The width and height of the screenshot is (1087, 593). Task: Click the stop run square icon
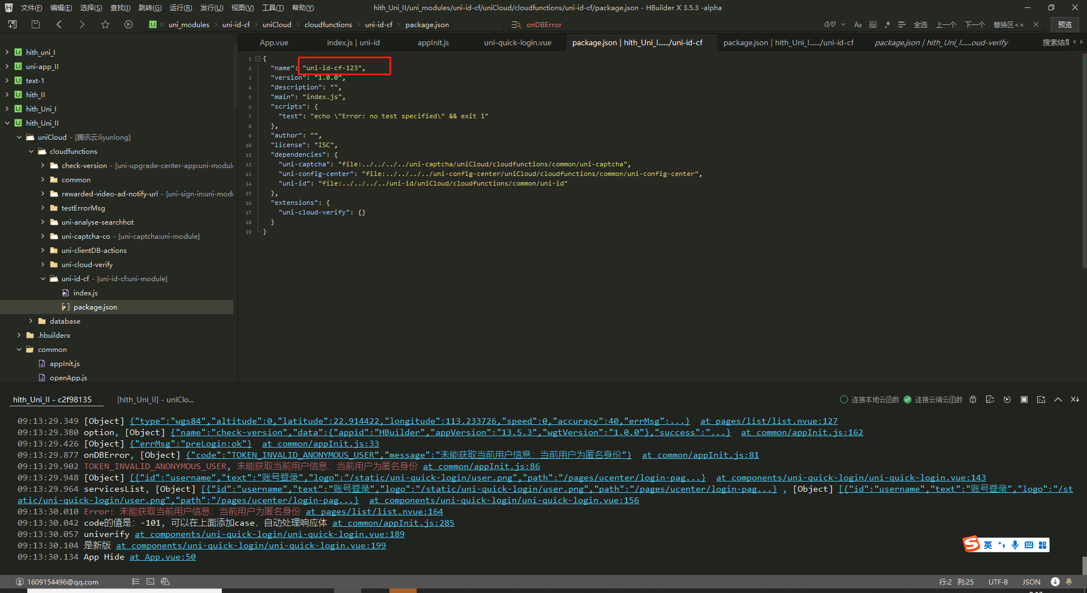1024,399
